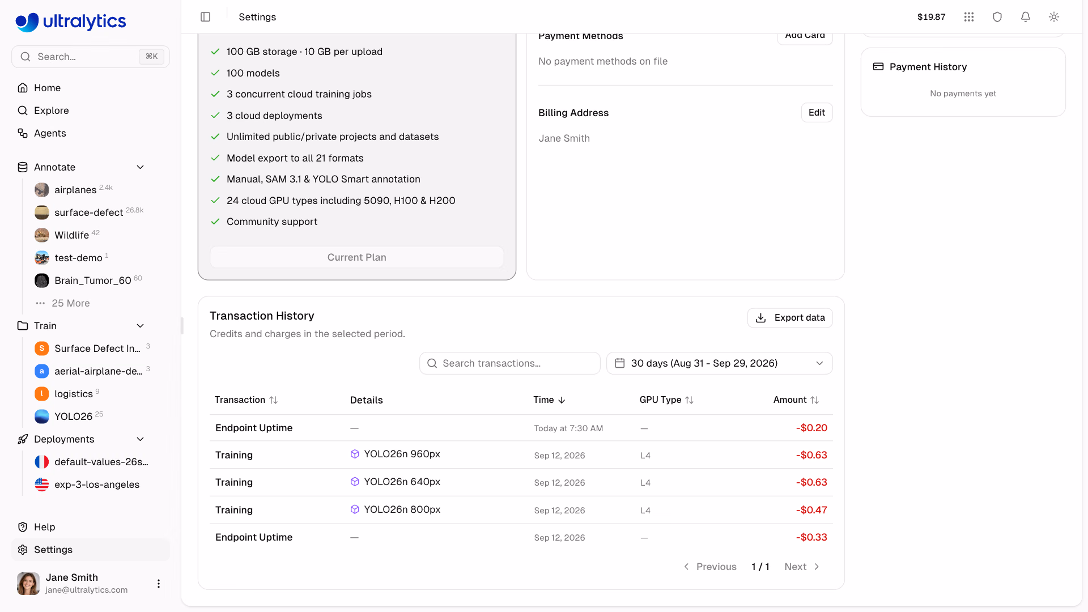This screenshot has width=1088, height=612.
Task: Click the airplanes dataset thumbnail
Action: pyautogui.click(x=42, y=190)
